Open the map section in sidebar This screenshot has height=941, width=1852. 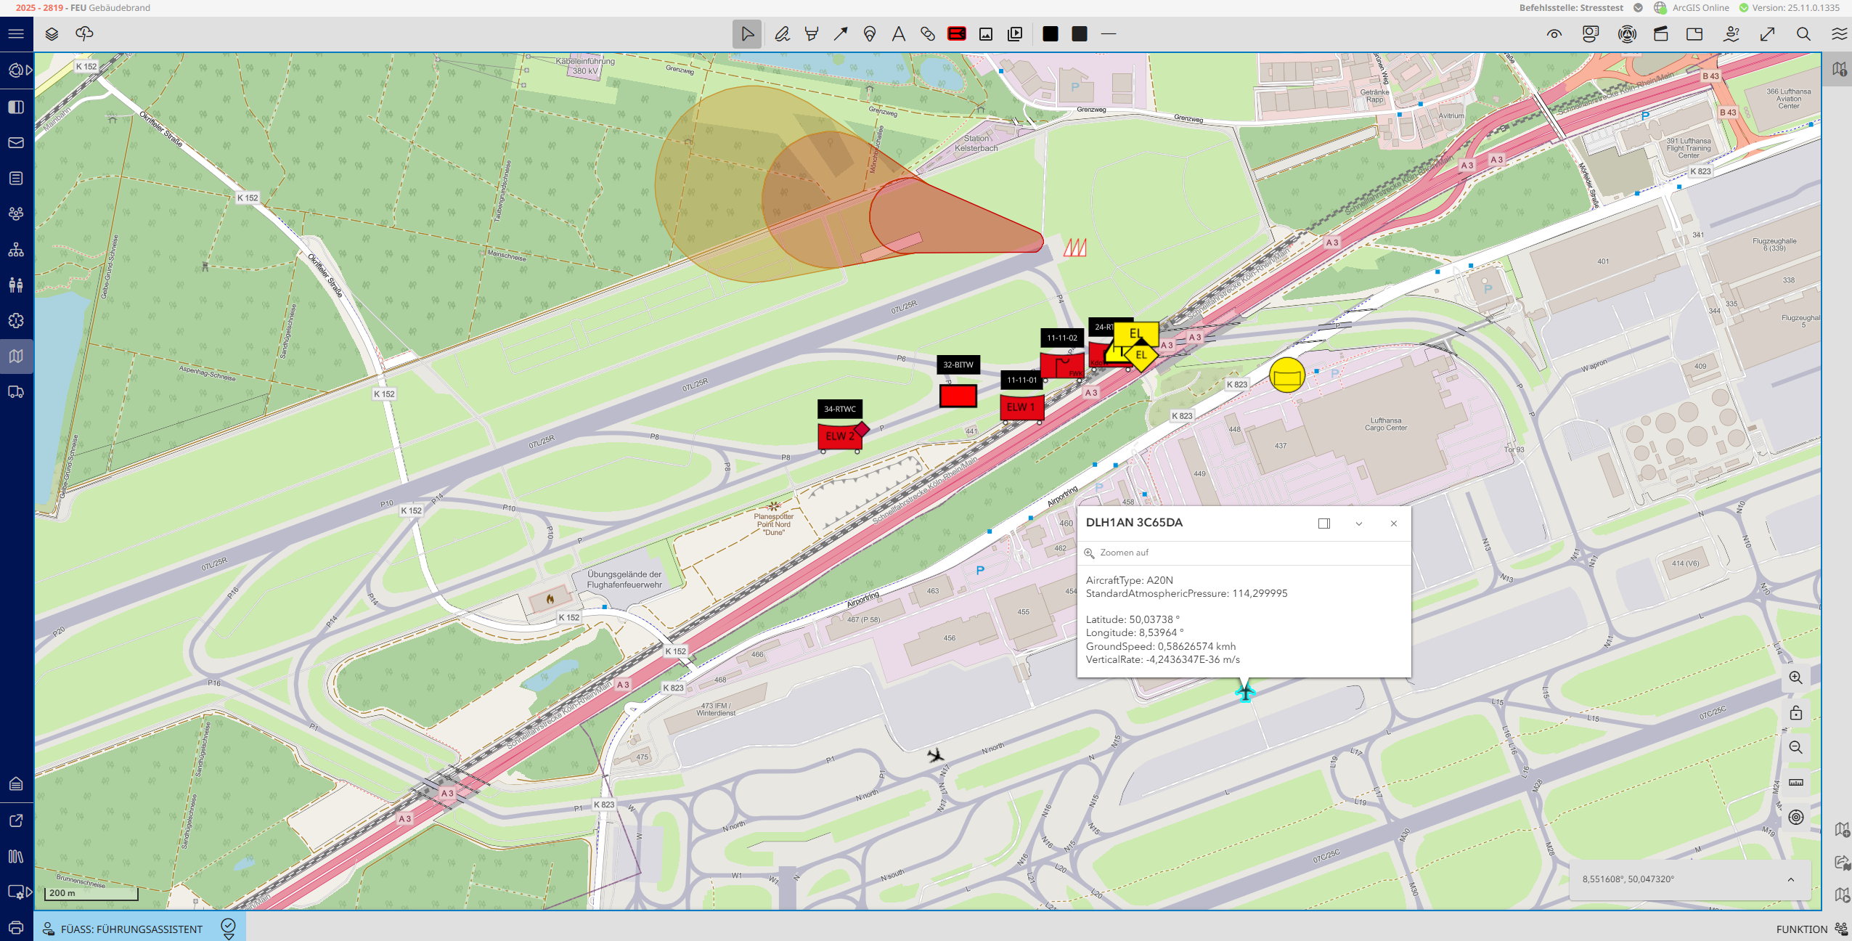(16, 357)
